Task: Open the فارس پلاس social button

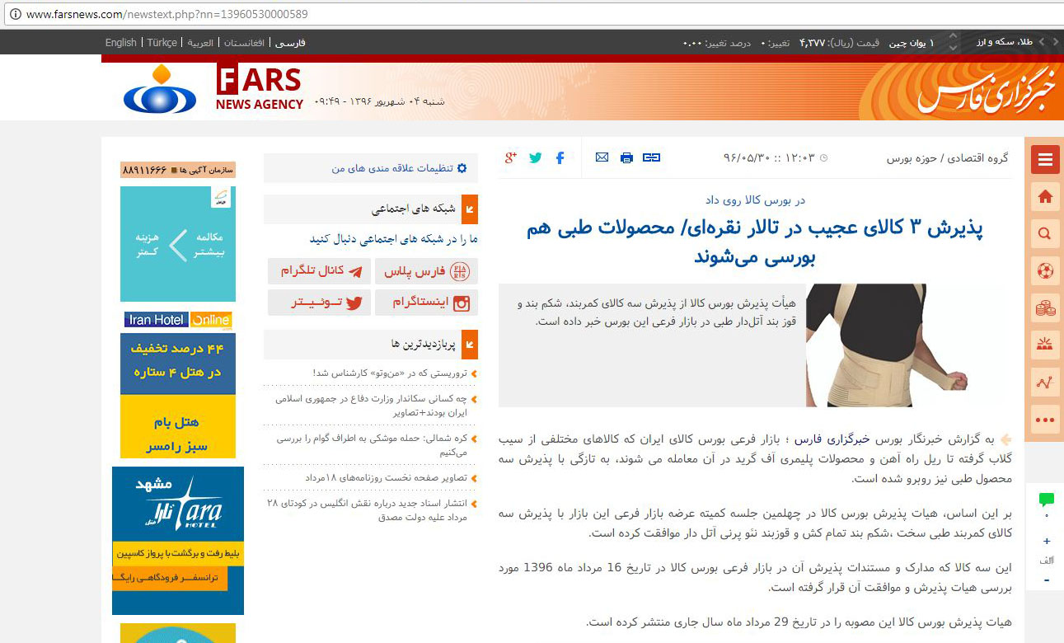Action: [x=427, y=271]
